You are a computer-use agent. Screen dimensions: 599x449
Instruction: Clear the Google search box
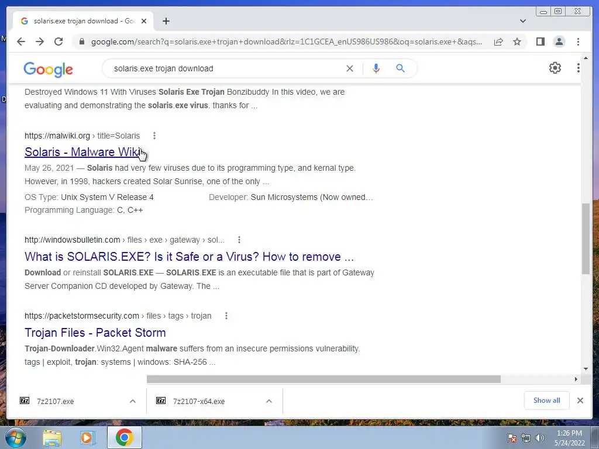tap(350, 68)
